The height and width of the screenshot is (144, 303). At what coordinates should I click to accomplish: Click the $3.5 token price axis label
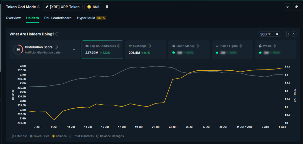click(288, 67)
